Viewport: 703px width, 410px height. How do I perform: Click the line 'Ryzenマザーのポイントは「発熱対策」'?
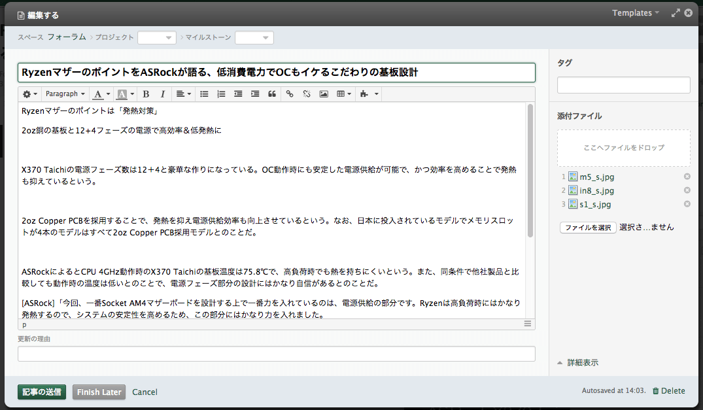90,111
